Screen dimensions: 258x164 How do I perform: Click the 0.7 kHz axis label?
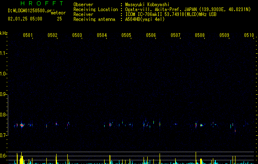(3, 135)
